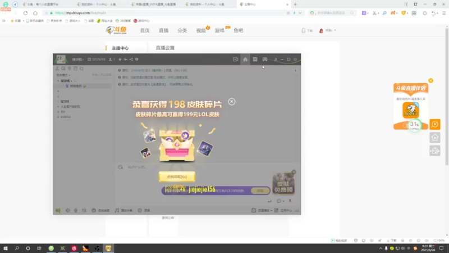Image resolution: width=449 pixels, height=253 pixels.
Task: Open the 360搜索 bookmark
Action: (123, 21)
